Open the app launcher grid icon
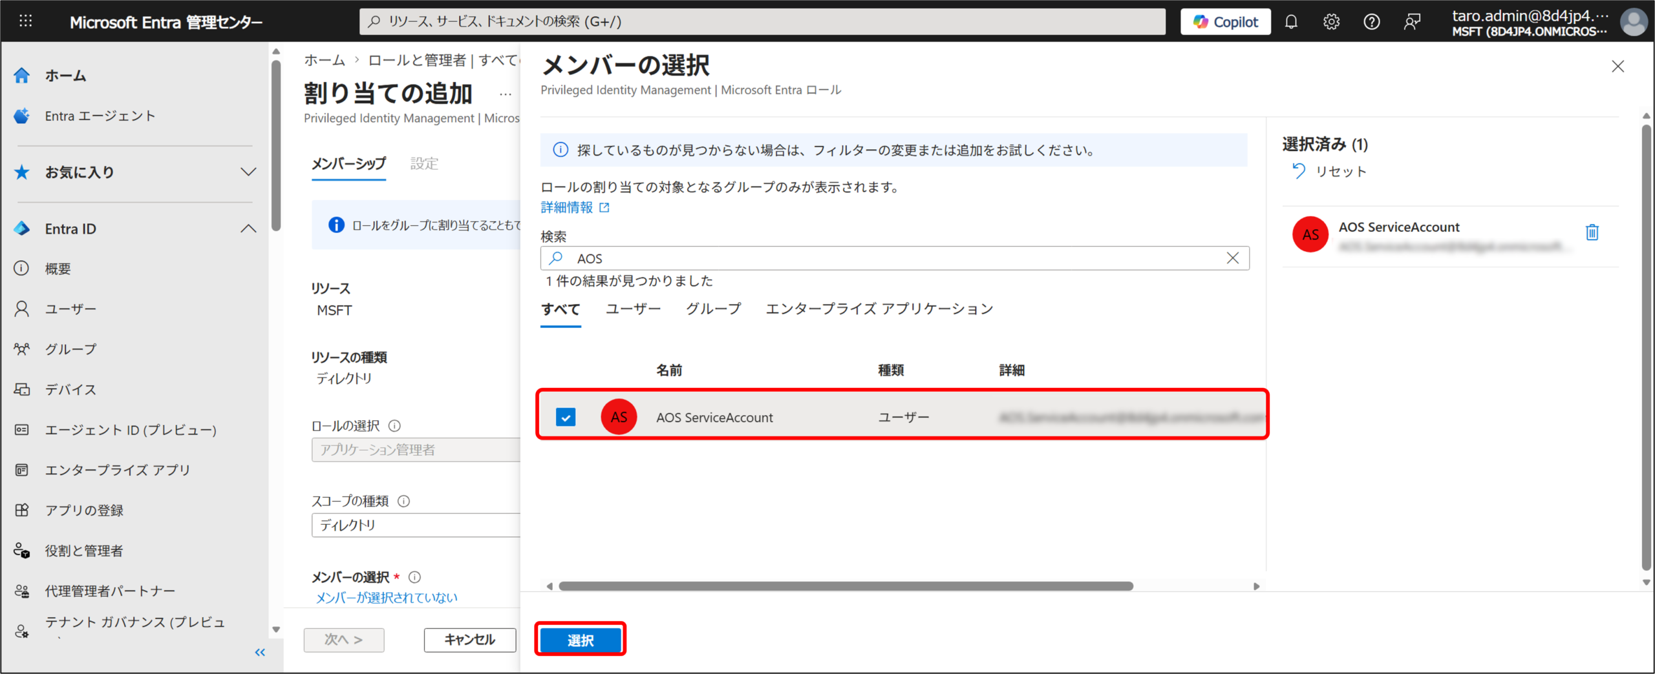 (x=25, y=22)
